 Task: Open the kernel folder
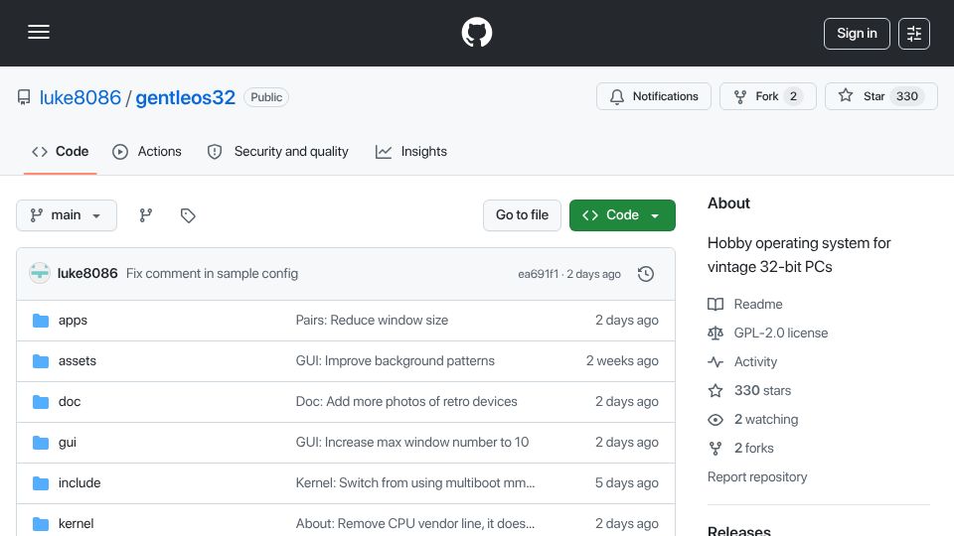point(77,524)
